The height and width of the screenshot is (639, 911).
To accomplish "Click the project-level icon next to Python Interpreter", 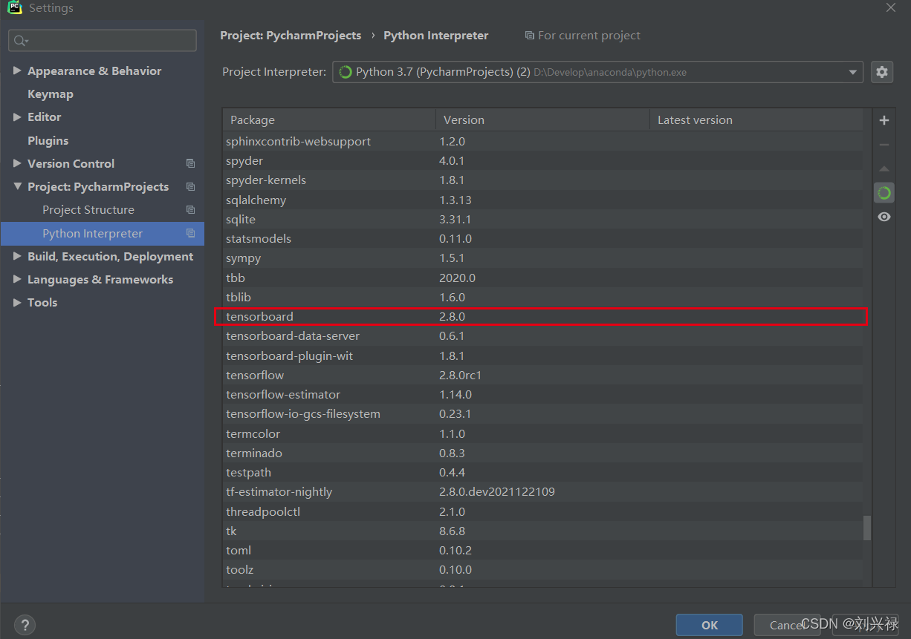I will point(190,233).
